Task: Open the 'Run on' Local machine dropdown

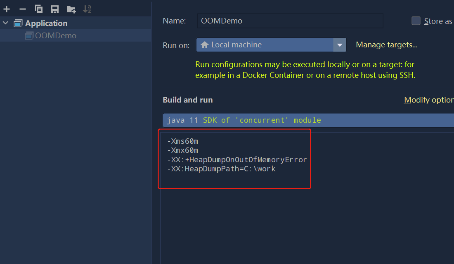Action: point(340,45)
